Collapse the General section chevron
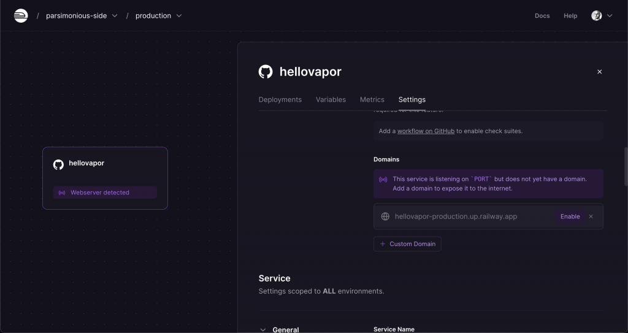 262,330
